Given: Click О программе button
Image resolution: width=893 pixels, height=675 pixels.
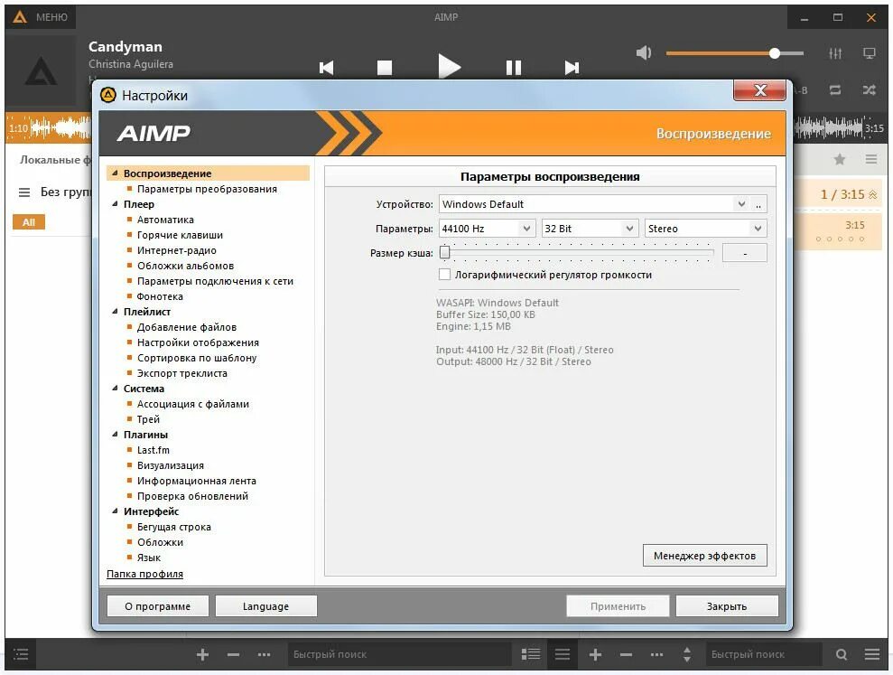Looking at the screenshot, I should (158, 606).
